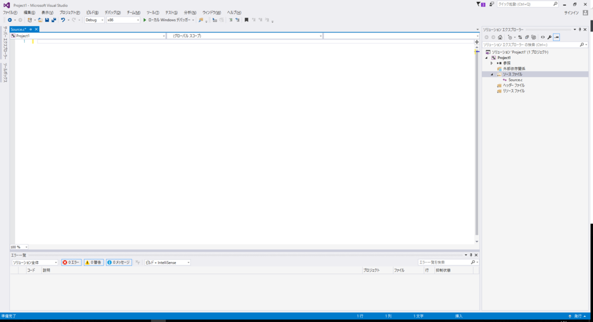Open the サーバー エクスプローラー side tab
Viewport: 593px width, 322px height.
point(5,43)
